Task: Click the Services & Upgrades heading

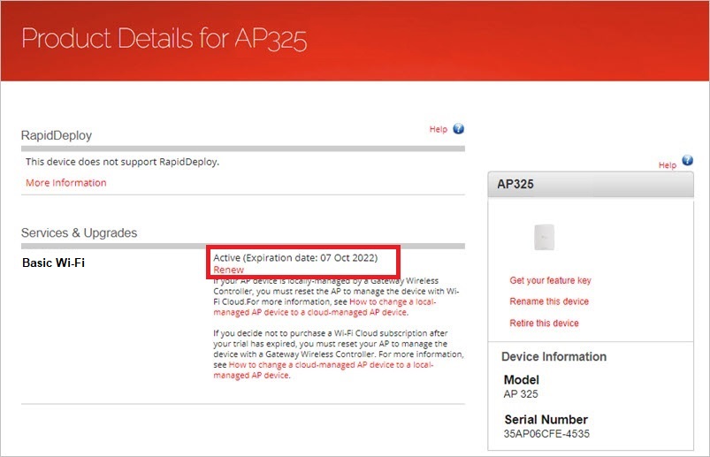Action: click(79, 233)
